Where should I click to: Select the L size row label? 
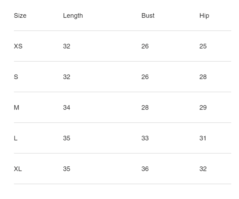coord(16,138)
